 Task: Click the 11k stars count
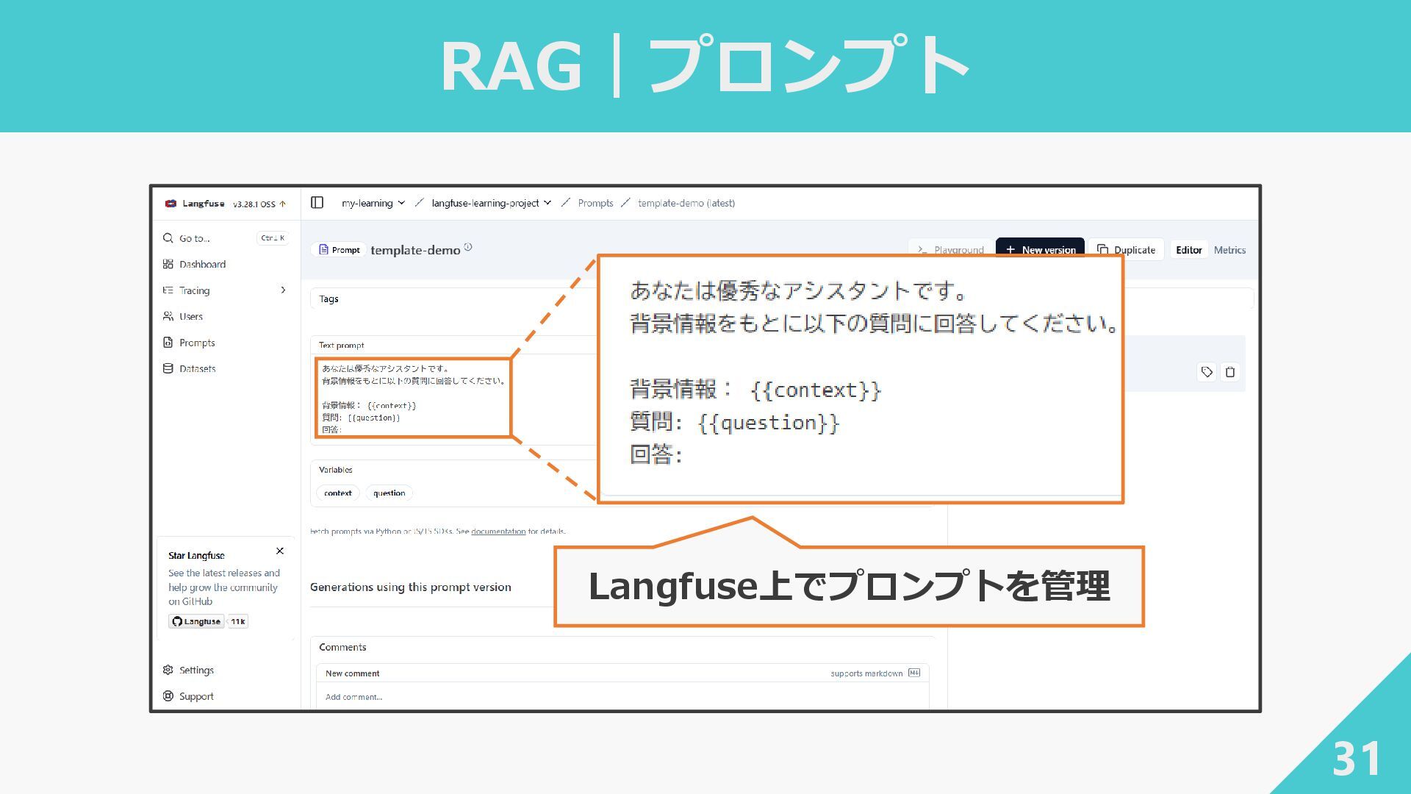(x=238, y=621)
